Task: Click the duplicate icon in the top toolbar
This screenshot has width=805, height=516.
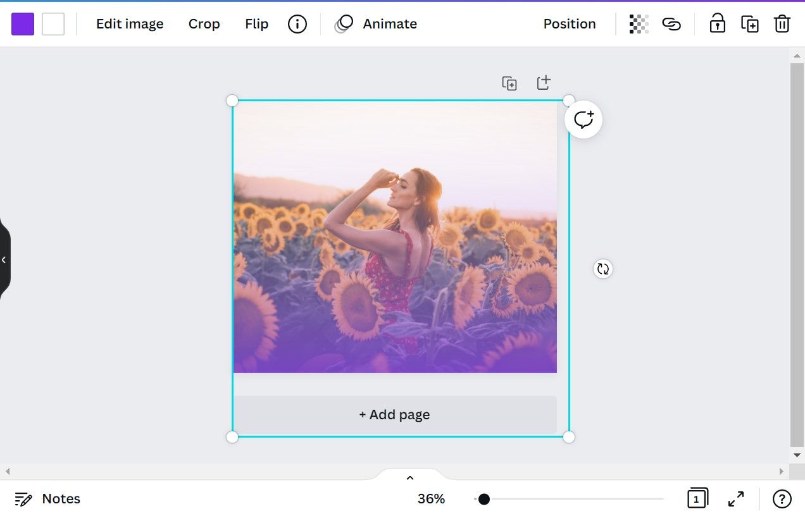Action: [750, 24]
